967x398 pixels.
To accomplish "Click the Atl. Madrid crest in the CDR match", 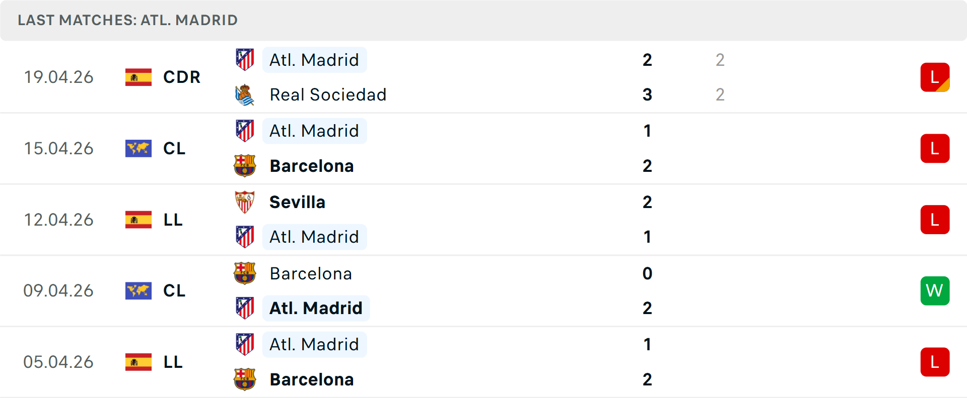I will (245, 59).
